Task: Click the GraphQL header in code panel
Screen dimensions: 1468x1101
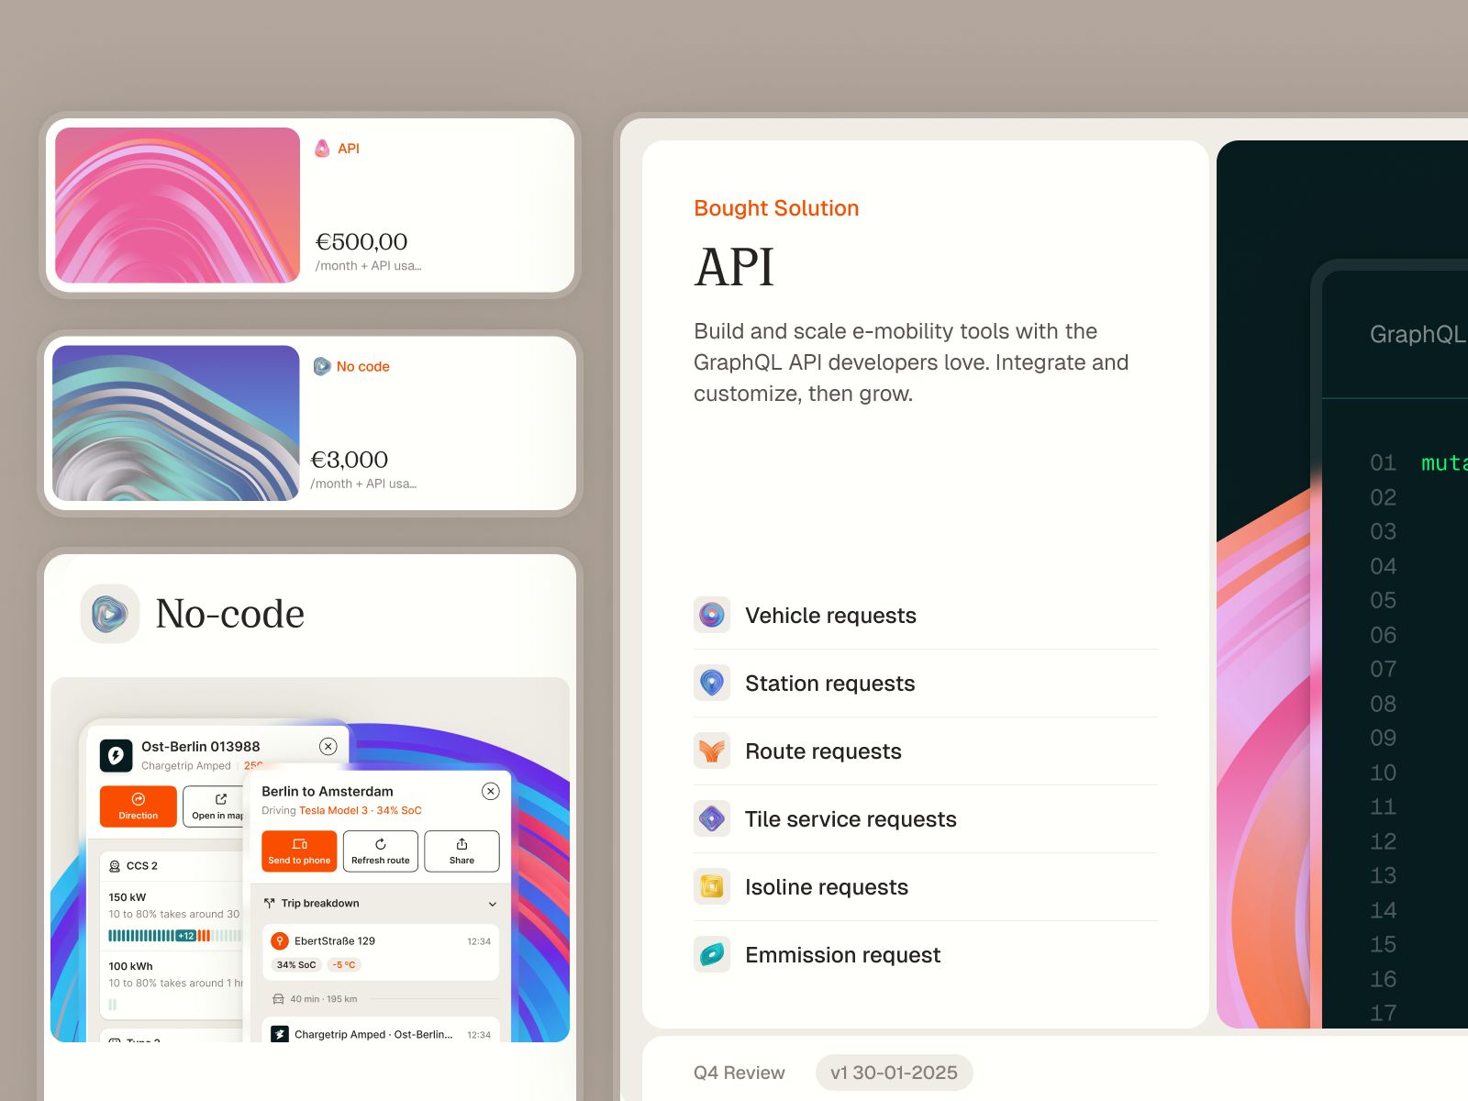Action: pos(1418,334)
